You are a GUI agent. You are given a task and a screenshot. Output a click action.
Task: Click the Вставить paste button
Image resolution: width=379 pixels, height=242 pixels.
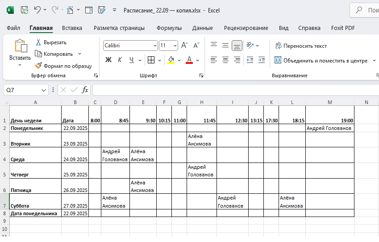pyautogui.click(x=20, y=50)
